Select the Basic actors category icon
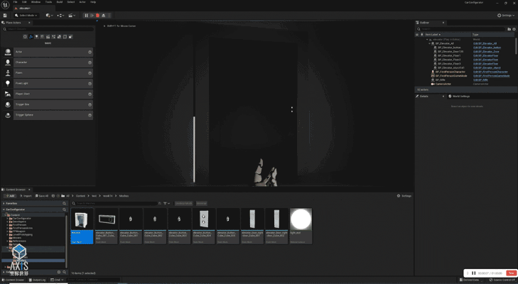 click(31, 37)
